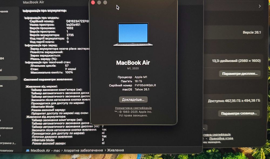Select the Версія акумулятора row
The width and height of the screenshot is (270, 159).
[52, 35]
